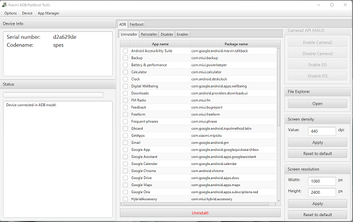Select the Google Assistant checkbox
The width and height of the screenshot is (353, 222).
coord(125,157)
